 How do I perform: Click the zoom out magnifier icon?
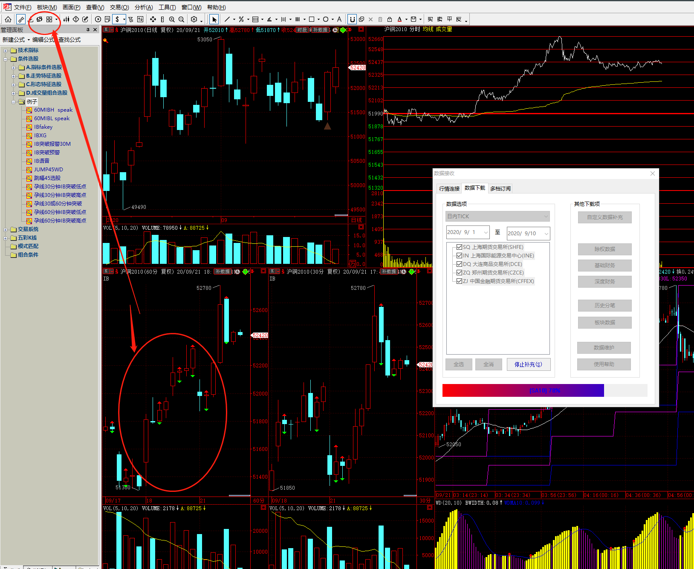click(181, 19)
